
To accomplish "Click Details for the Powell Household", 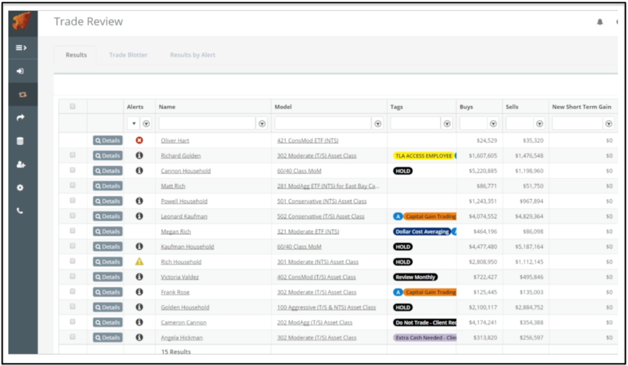I will (107, 200).
